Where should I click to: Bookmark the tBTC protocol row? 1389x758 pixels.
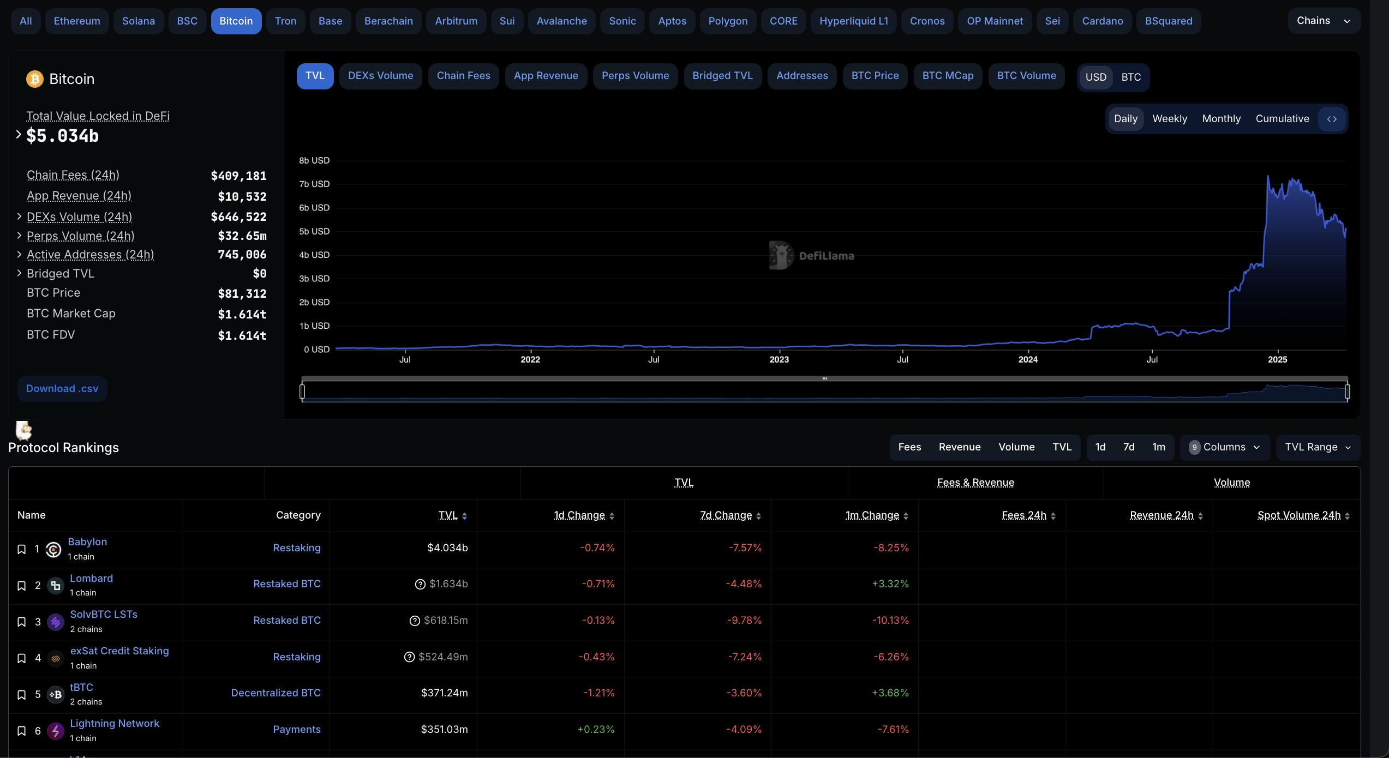pos(21,695)
